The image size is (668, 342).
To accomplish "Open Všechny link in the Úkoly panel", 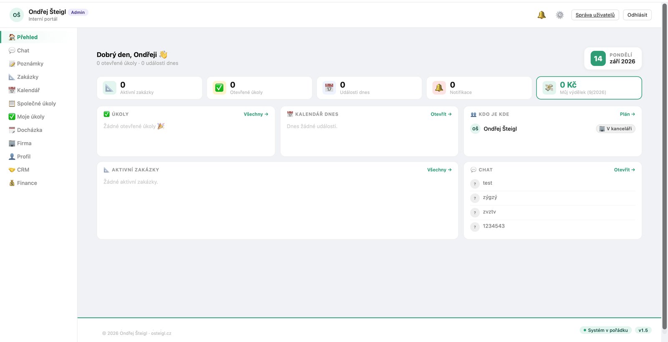I will (x=256, y=114).
